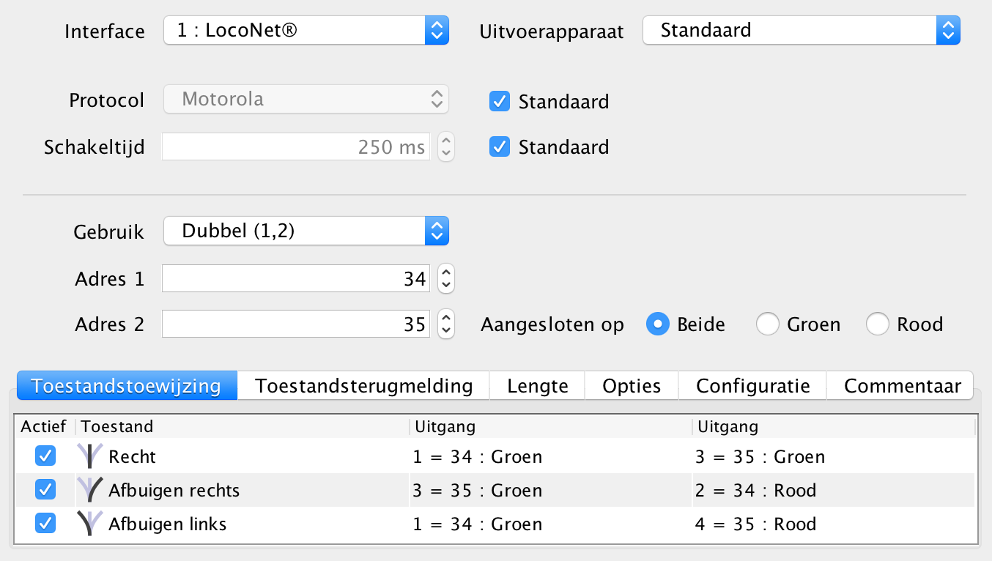Click the Adres 1 stepper arrows
This screenshot has width=992, height=561.
446,278
